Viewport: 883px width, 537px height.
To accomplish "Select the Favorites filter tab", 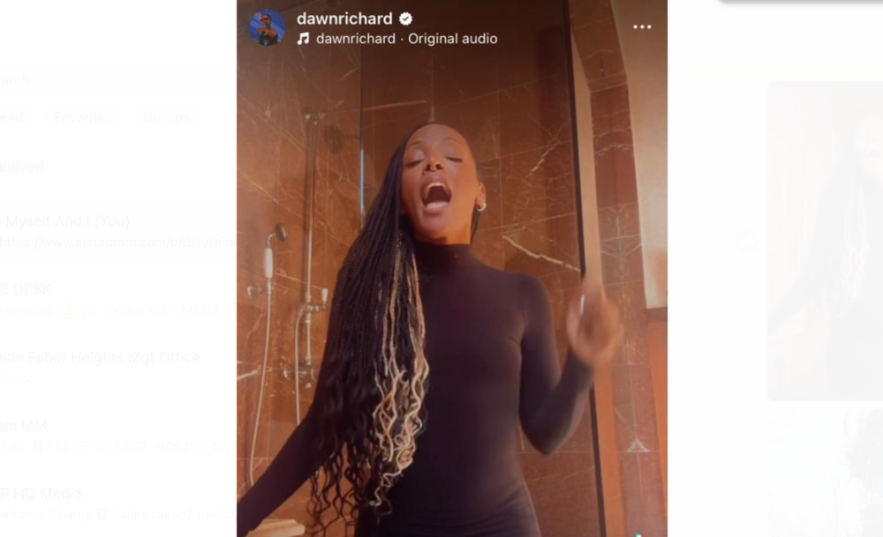I will pos(83,117).
